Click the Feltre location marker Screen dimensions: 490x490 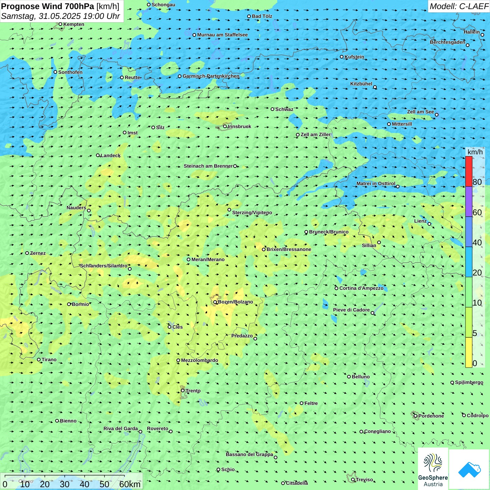tap(301, 403)
